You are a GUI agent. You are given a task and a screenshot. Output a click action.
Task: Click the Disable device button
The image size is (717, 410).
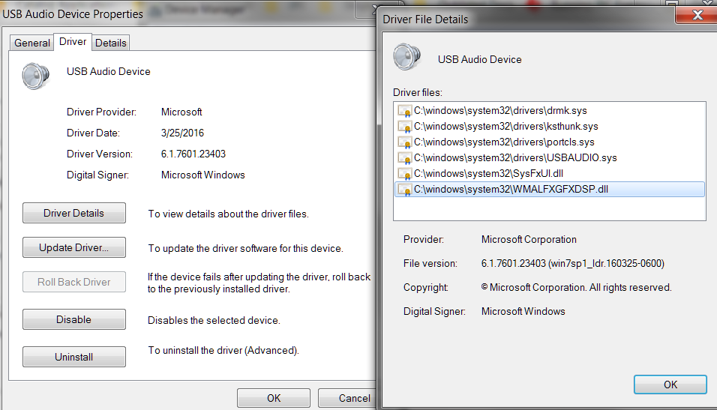pos(74,319)
